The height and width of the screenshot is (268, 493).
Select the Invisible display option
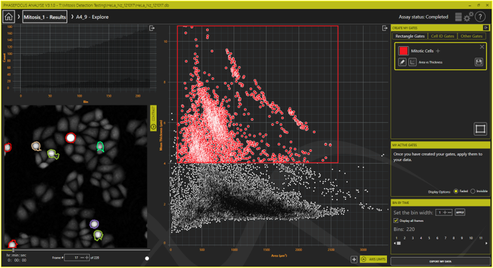pos(472,191)
